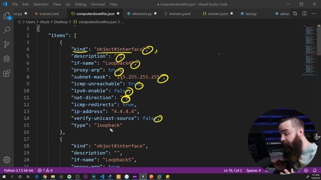Open the Selection menu
Viewport: 321px width, 180px height.
point(41,4)
